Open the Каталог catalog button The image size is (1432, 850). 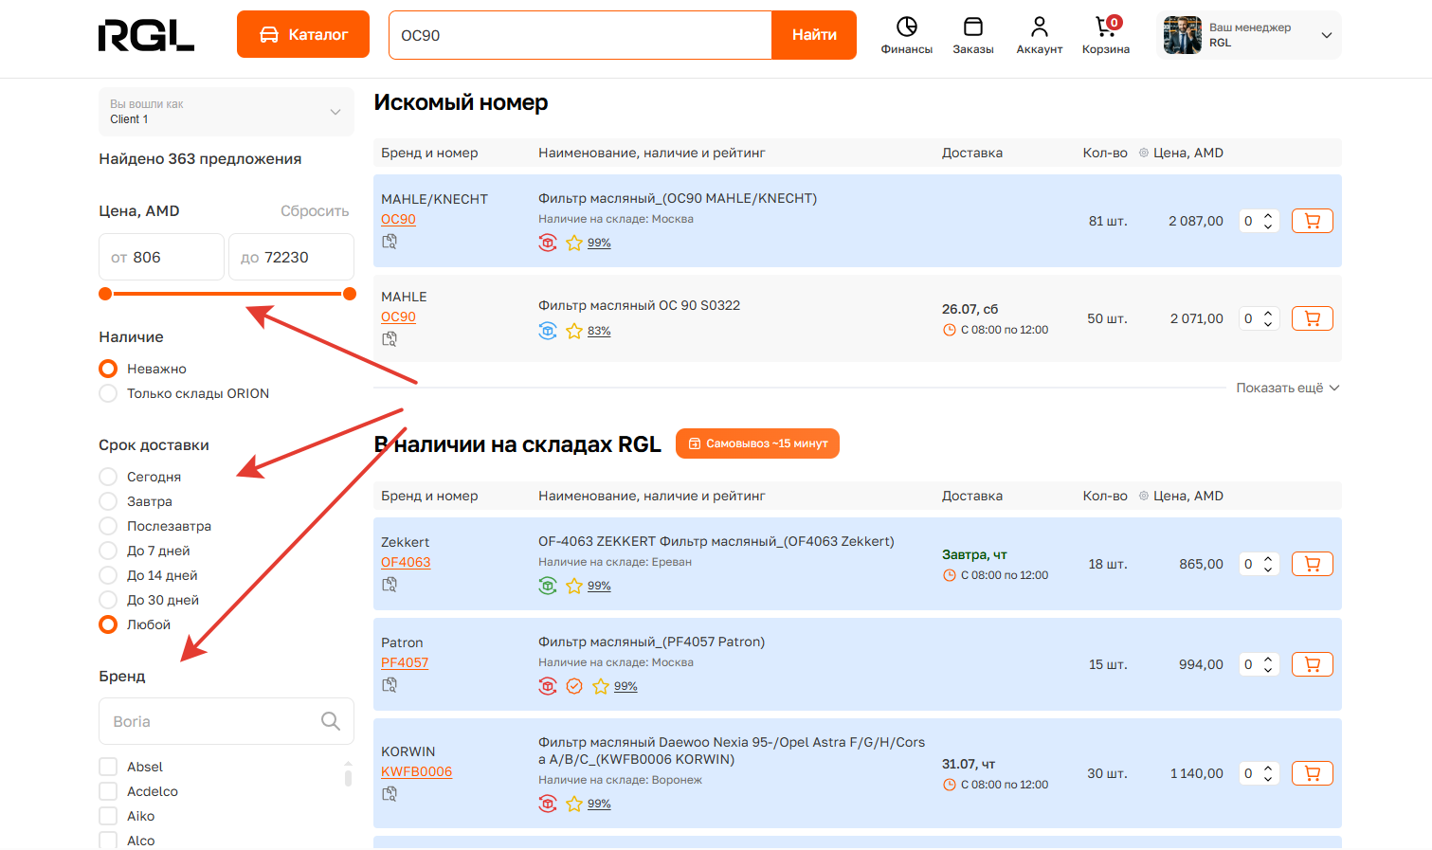click(x=303, y=34)
